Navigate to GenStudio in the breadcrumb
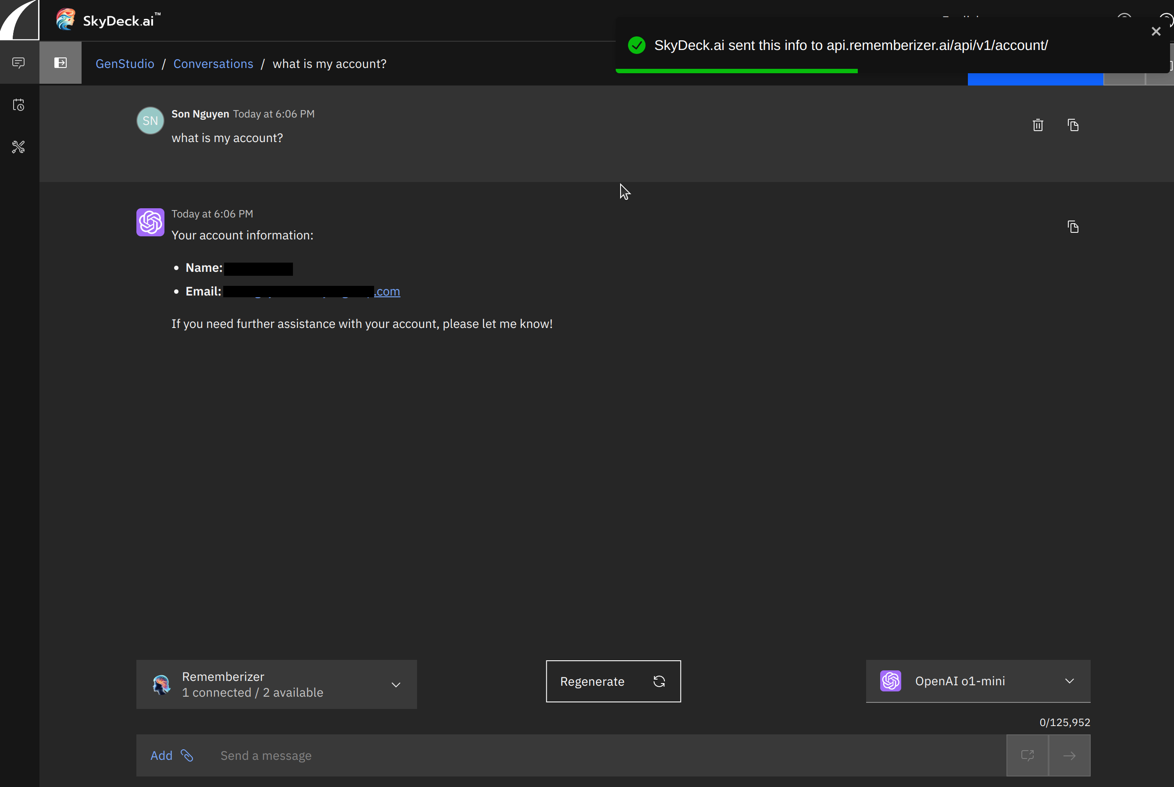The image size is (1174, 787). pyautogui.click(x=125, y=63)
